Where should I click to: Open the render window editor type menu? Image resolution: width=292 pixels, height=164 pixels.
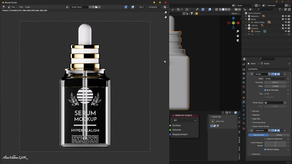(x=4, y=7)
